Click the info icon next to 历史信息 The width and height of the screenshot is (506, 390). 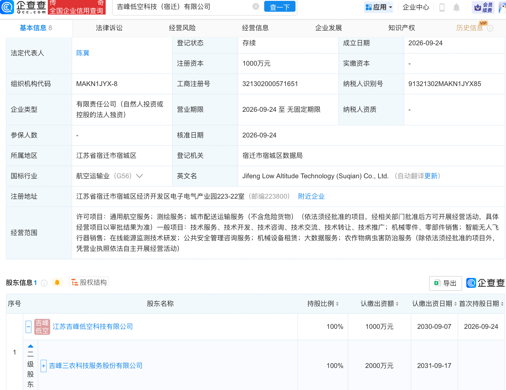[x=490, y=28]
